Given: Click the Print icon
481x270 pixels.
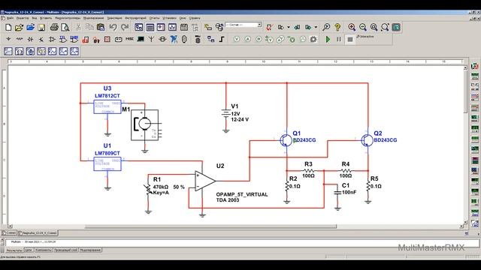Looking at the screenshot, I should [x=54, y=27].
